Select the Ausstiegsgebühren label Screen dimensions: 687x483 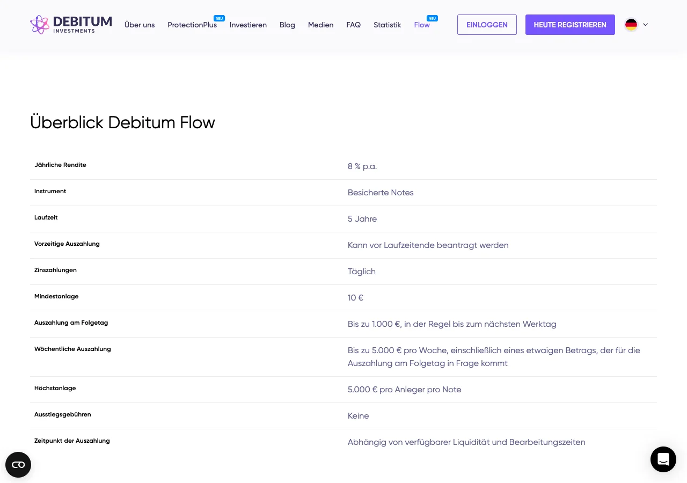[x=62, y=414]
